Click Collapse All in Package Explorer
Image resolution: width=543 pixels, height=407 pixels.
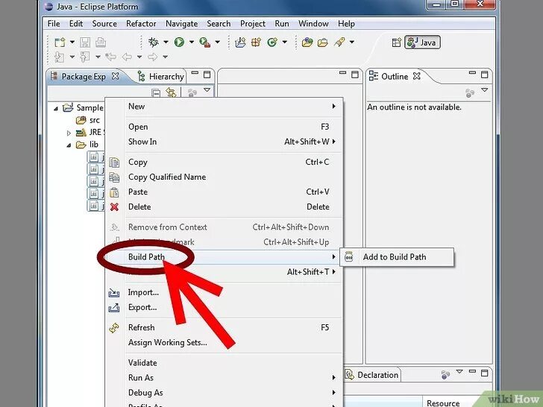click(156, 92)
